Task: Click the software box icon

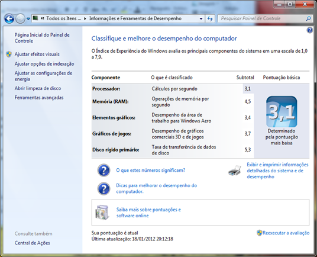Action: click(x=102, y=212)
